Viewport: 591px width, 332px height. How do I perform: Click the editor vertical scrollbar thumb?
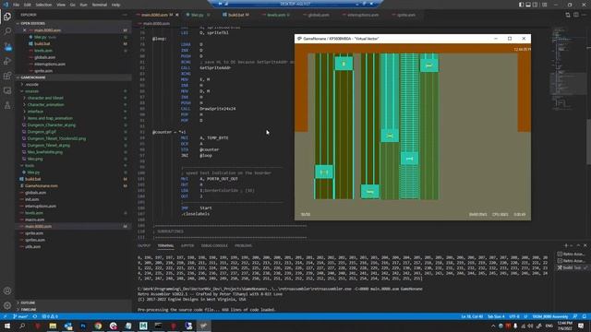pyautogui.click(x=588, y=142)
